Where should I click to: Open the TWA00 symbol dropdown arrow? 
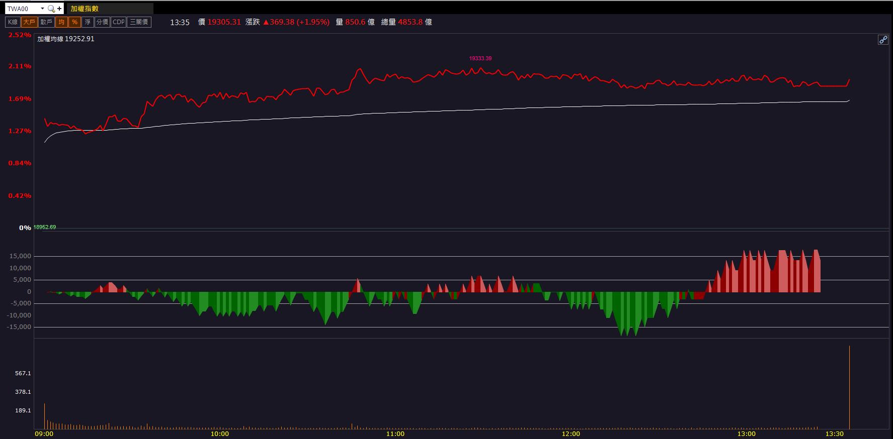42,9
